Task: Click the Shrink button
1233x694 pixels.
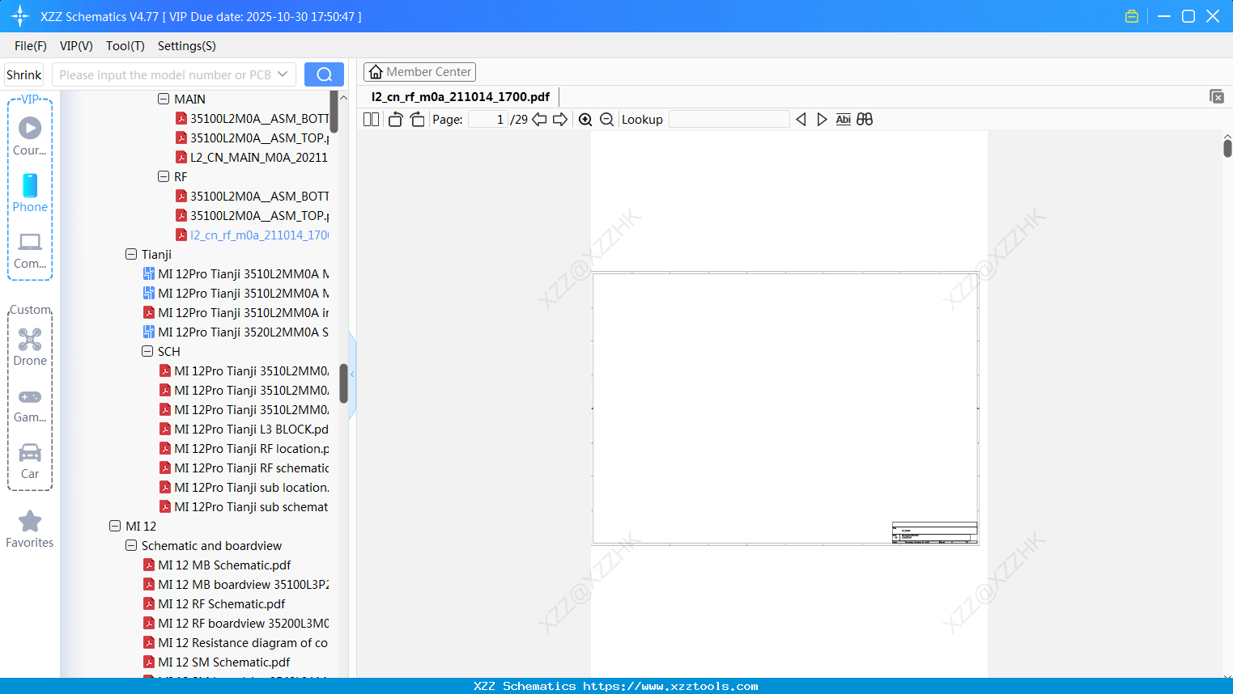Action: click(x=24, y=74)
